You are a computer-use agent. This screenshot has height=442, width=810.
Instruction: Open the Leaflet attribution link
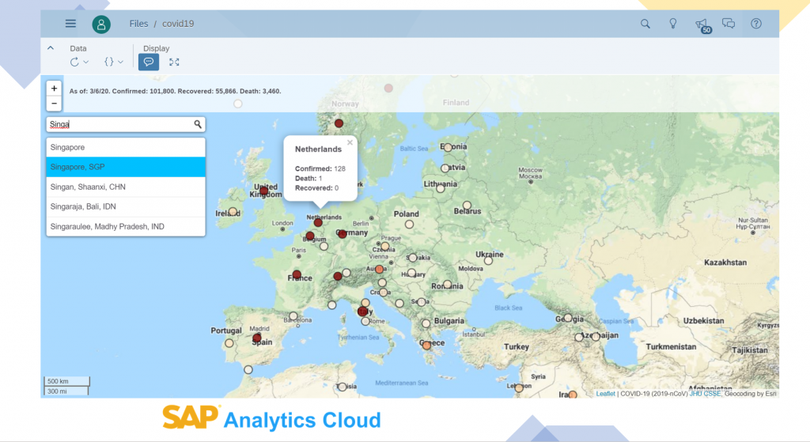tap(605, 394)
